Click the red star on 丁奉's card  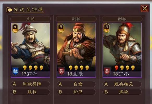[x=117, y=68]
